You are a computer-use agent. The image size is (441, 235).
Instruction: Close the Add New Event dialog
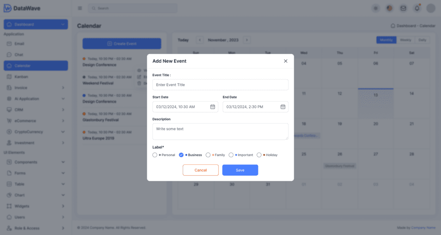point(286,61)
